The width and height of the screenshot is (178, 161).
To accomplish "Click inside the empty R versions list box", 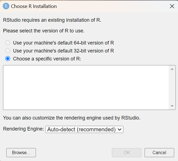I will (86, 87).
